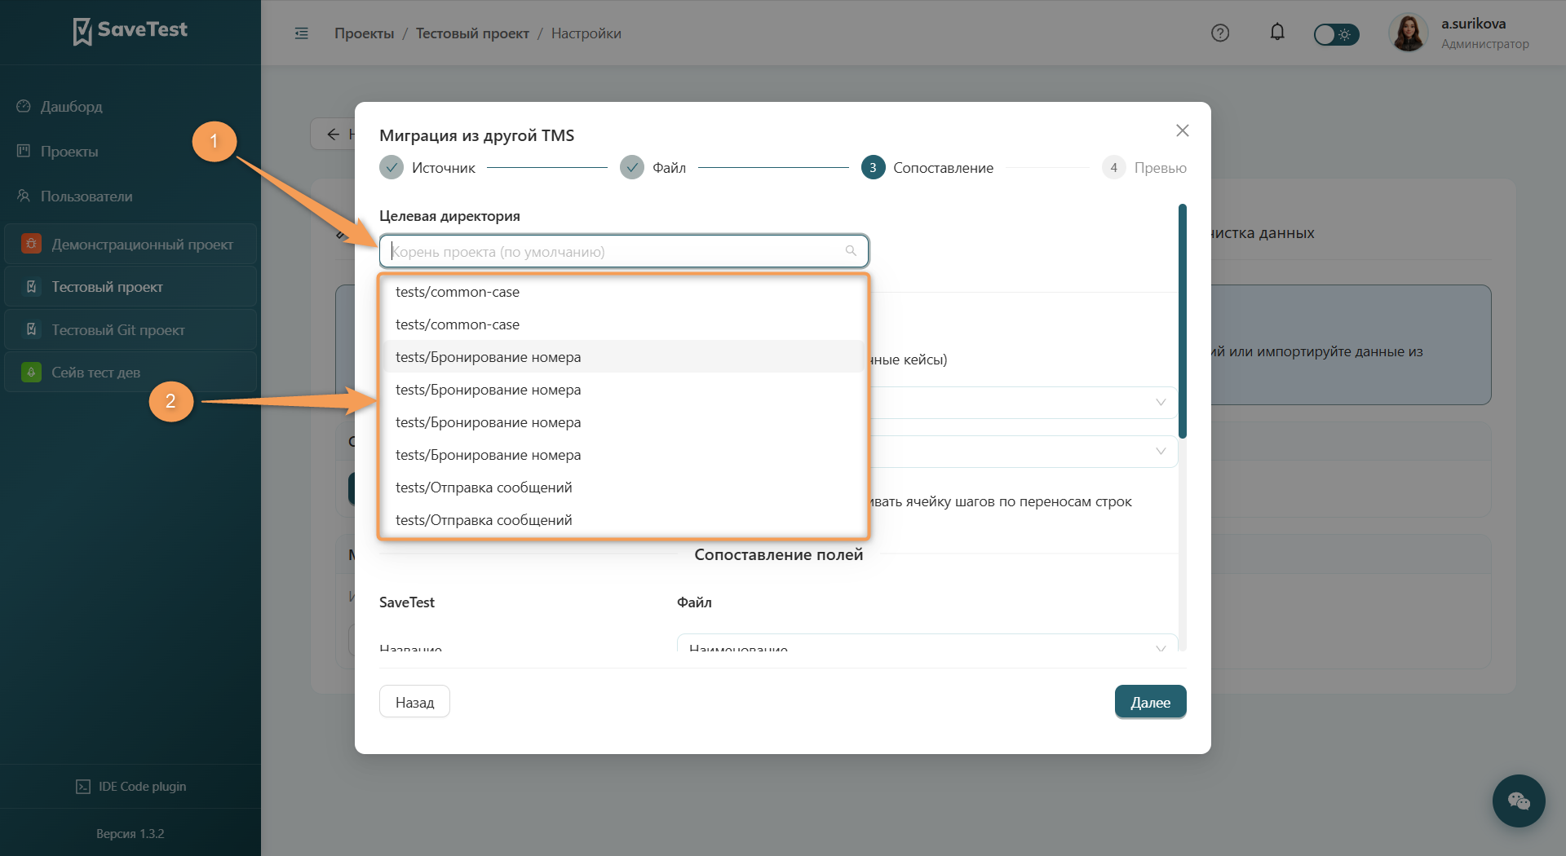Image resolution: width=1566 pixels, height=856 pixels.
Task: Go to Тестовый проект in the breadcrumb
Action: 472,33
